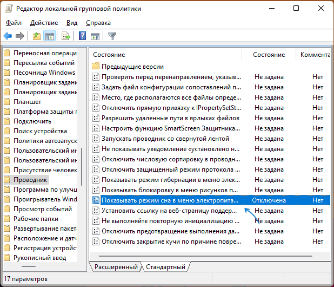Click policy icon for Отключить закрытие кучи

[96, 242]
